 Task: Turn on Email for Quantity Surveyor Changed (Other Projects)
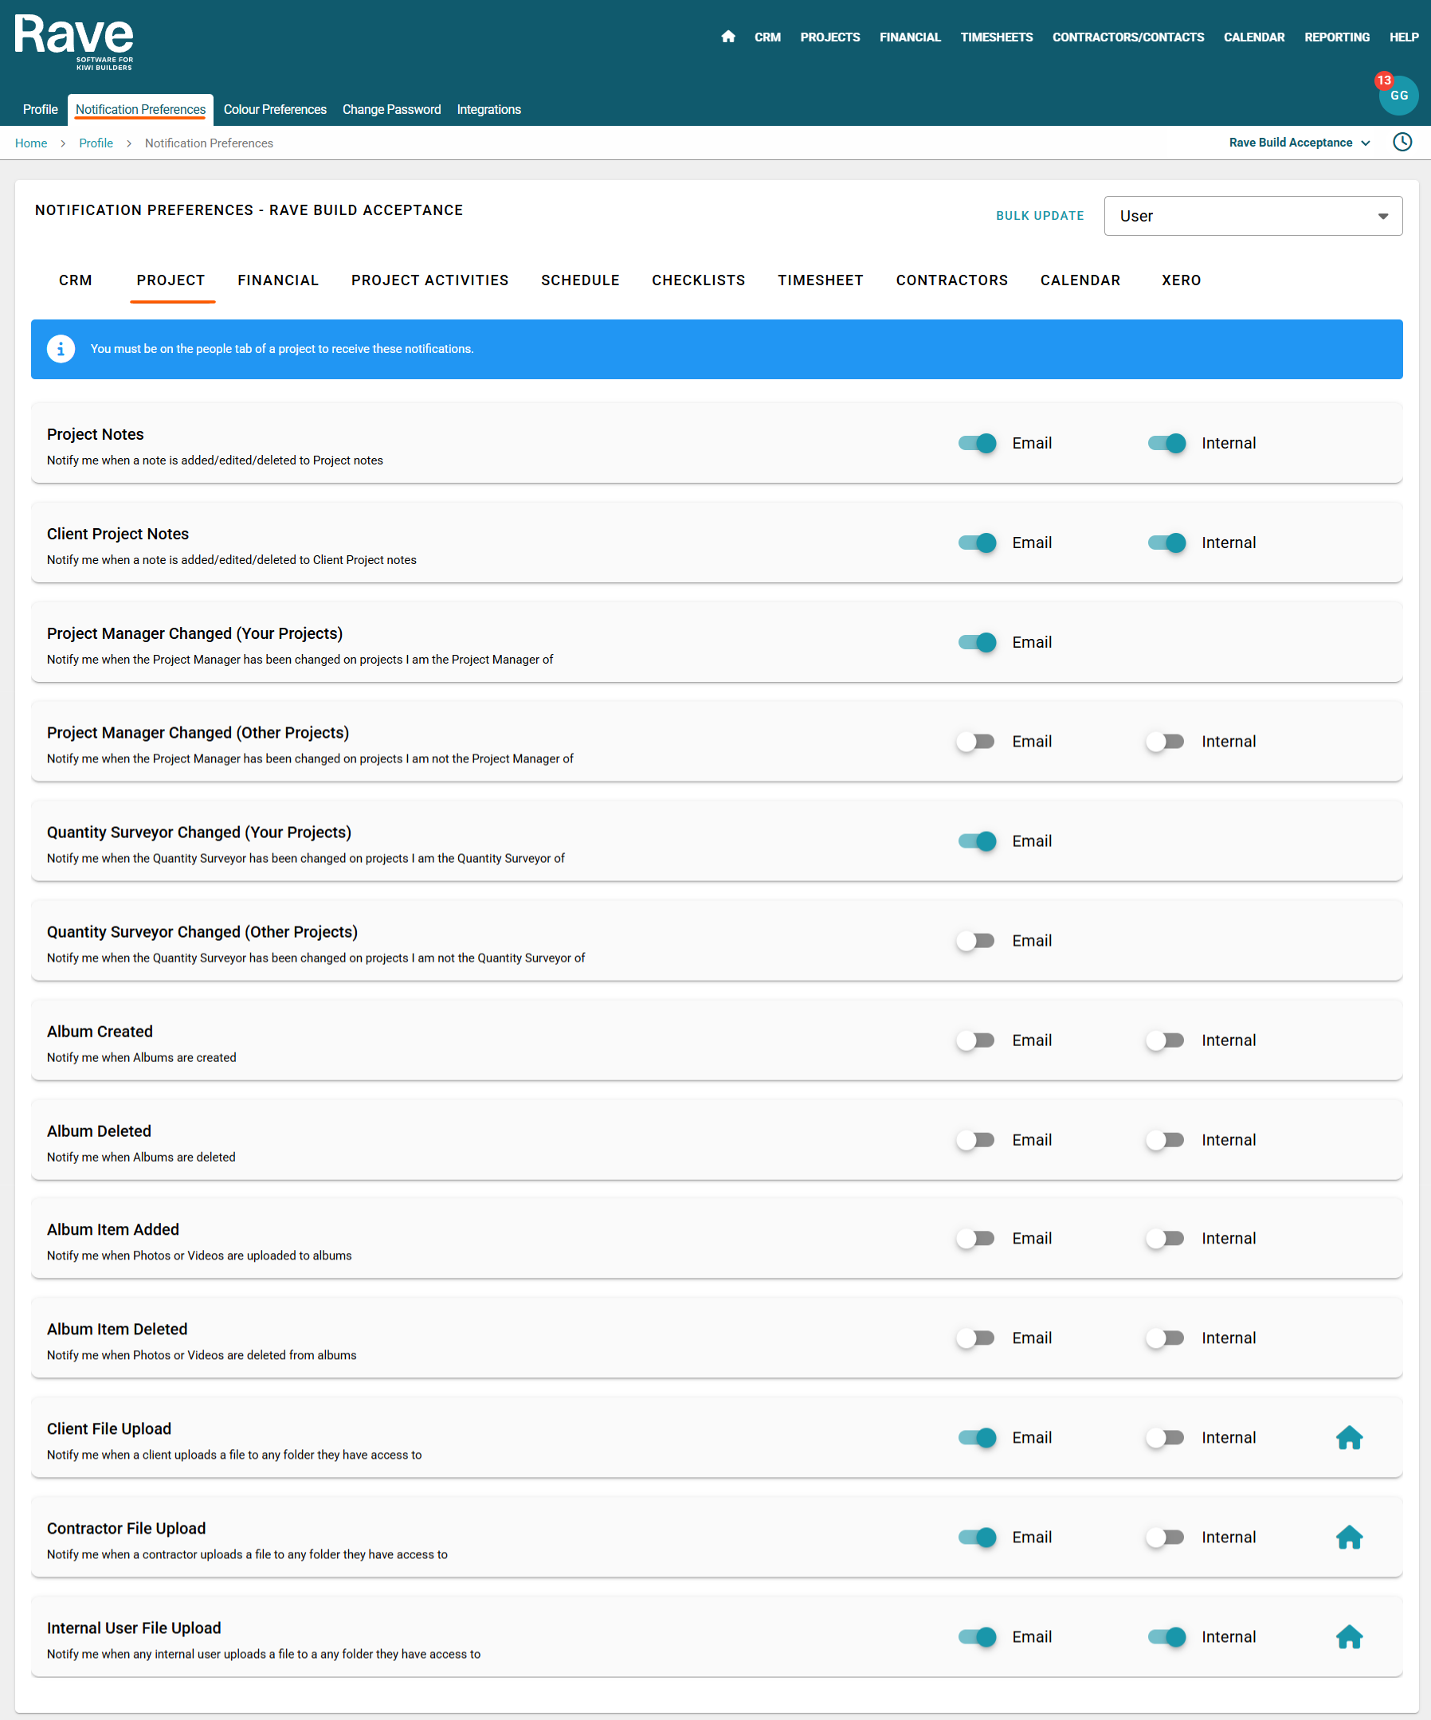pos(975,941)
